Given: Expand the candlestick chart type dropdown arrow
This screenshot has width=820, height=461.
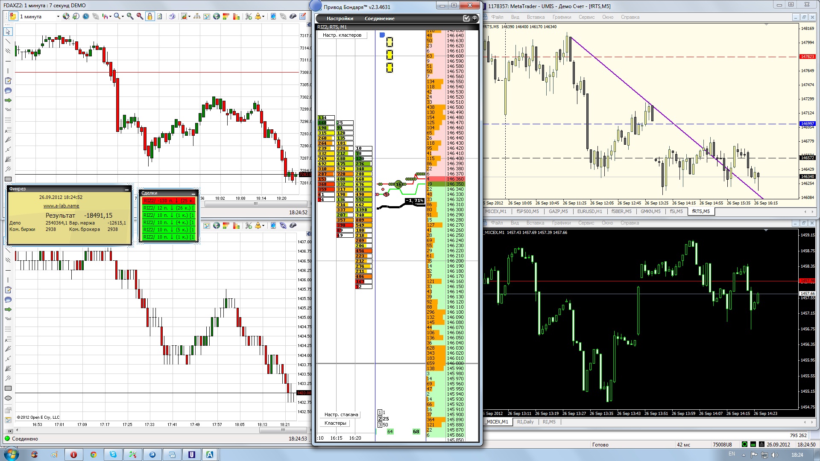Looking at the screenshot, I should coord(110,17).
